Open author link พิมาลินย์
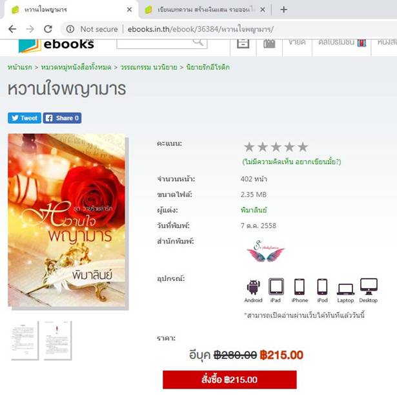The height and width of the screenshot is (395, 397). tap(254, 210)
